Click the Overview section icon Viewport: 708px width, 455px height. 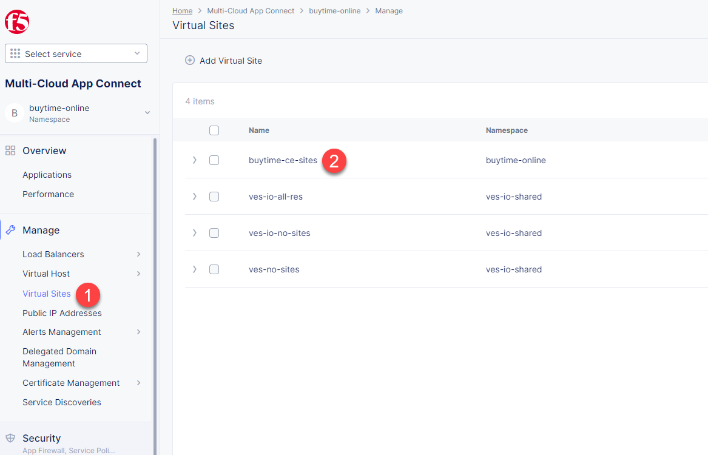10,151
